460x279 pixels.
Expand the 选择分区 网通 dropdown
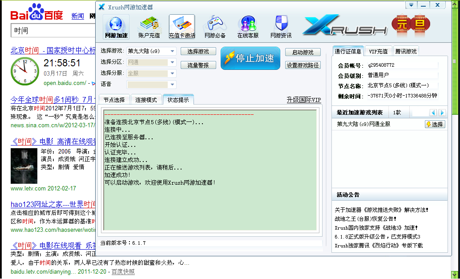tap(172, 62)
